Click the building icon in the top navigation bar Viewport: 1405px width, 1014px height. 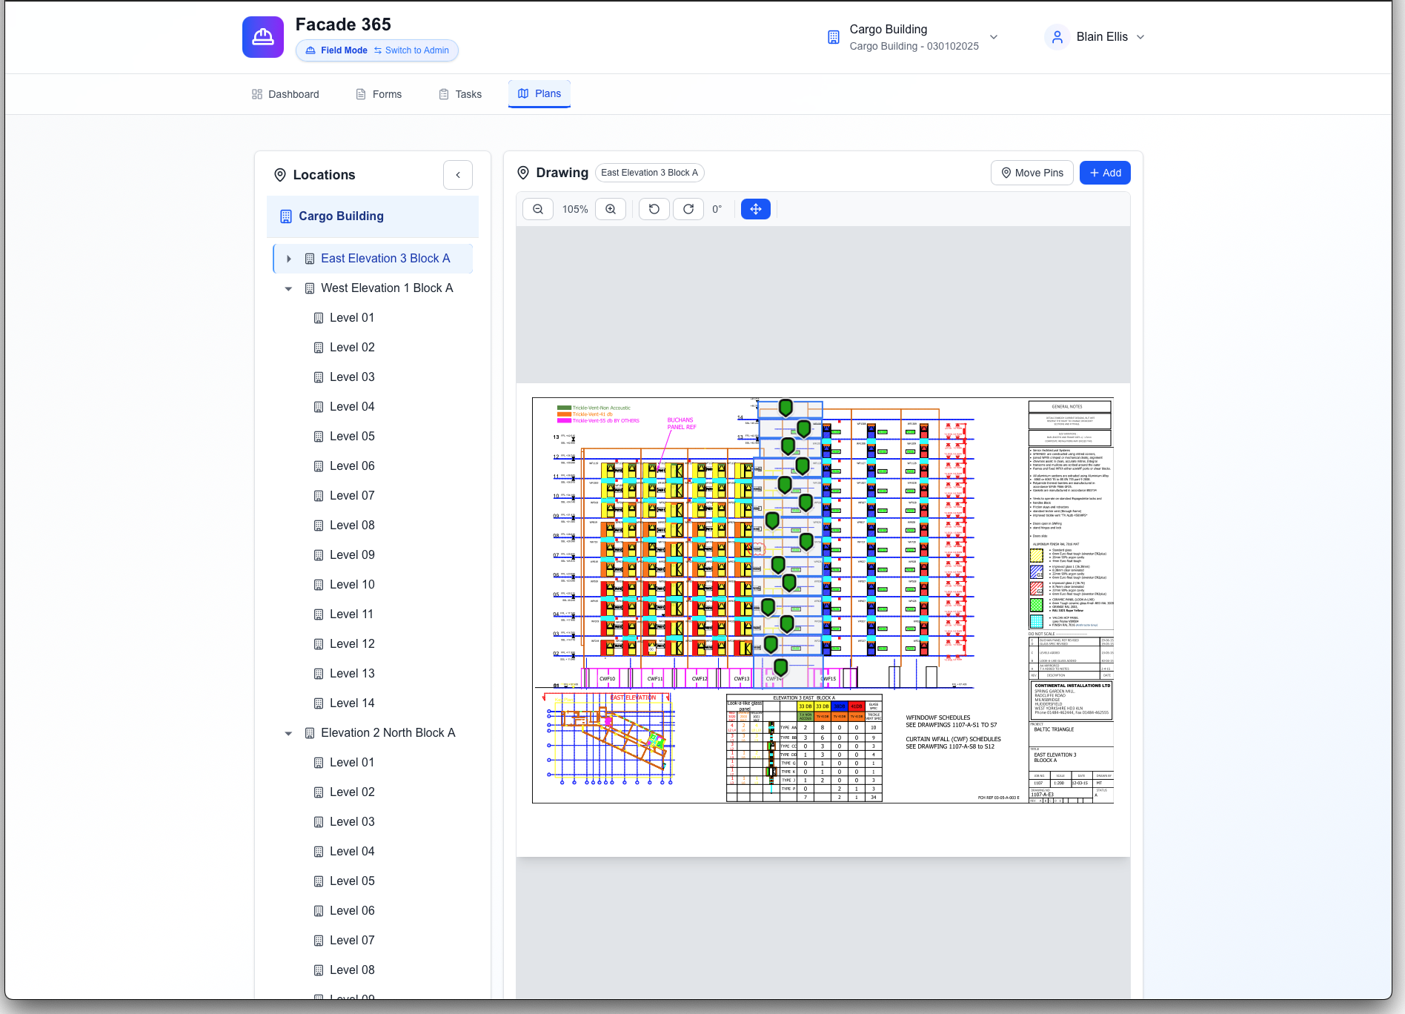[x=833, y=36]
